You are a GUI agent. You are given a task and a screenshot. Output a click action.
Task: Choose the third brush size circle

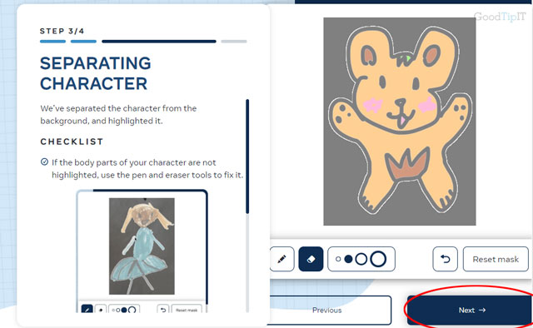(361, 259)
